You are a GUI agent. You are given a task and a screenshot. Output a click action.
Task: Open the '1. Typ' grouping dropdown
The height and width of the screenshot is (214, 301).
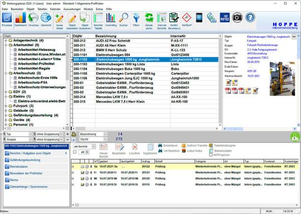coord(30,134)
